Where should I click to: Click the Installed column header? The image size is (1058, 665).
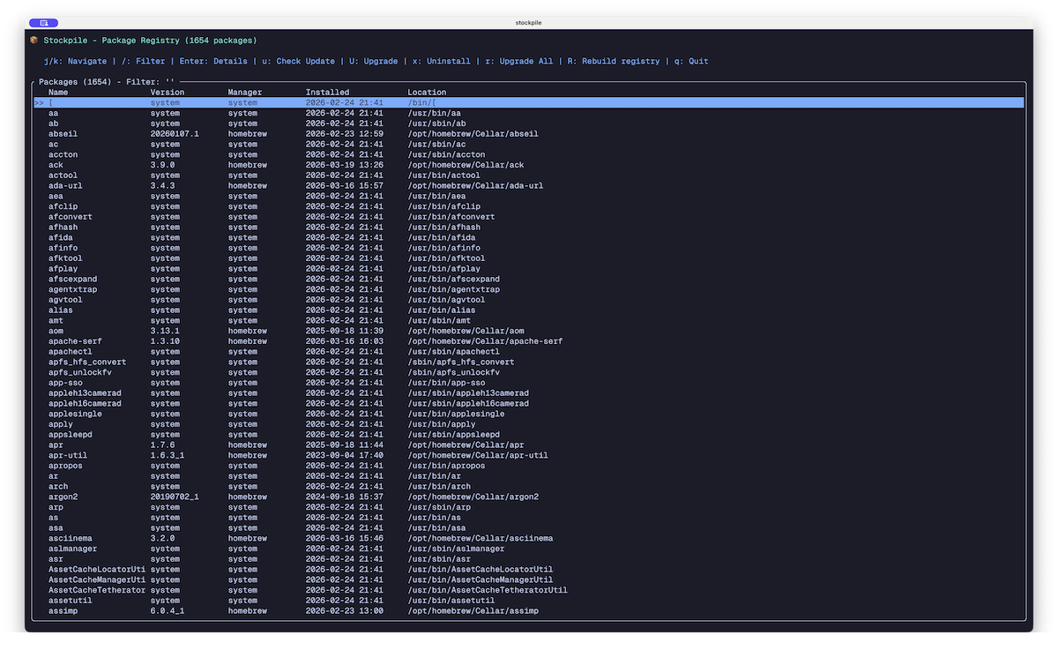click(x=327, y=92)
